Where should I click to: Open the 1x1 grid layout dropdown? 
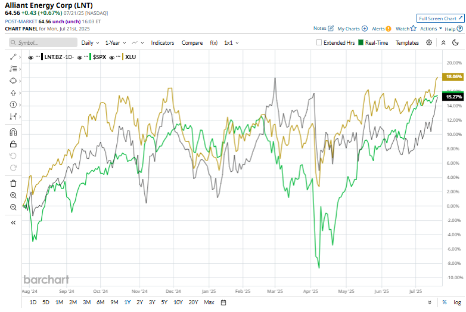click(x=231, y=43)
